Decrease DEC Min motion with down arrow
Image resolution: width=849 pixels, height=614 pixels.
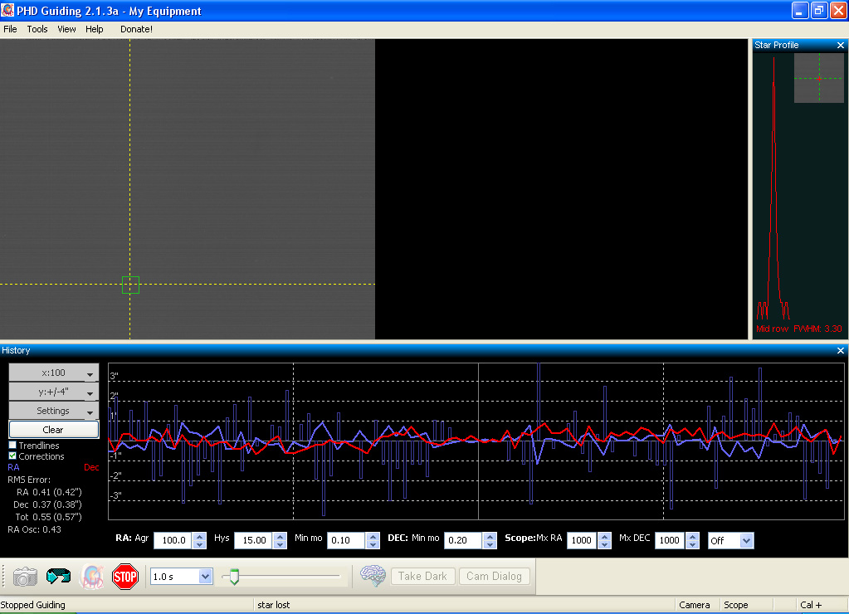[490, 544]
